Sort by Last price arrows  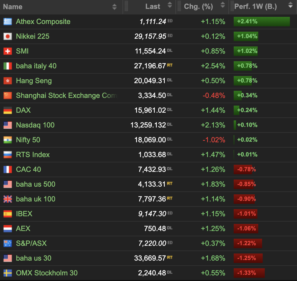170,5
